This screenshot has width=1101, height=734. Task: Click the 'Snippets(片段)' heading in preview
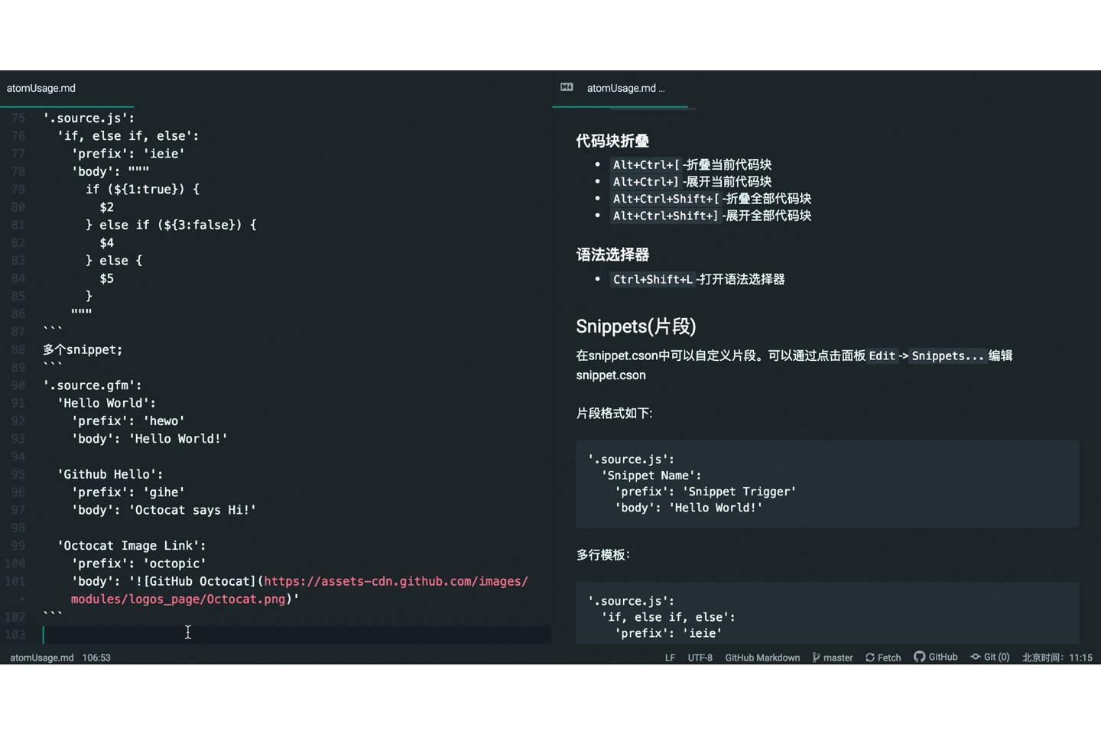636,326
